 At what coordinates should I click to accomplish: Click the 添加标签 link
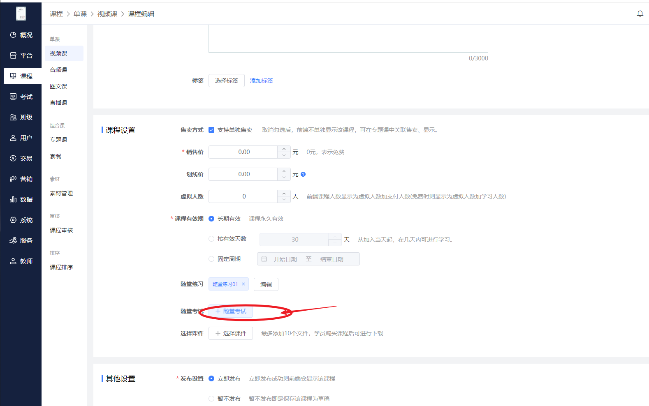tap(262, 81)
